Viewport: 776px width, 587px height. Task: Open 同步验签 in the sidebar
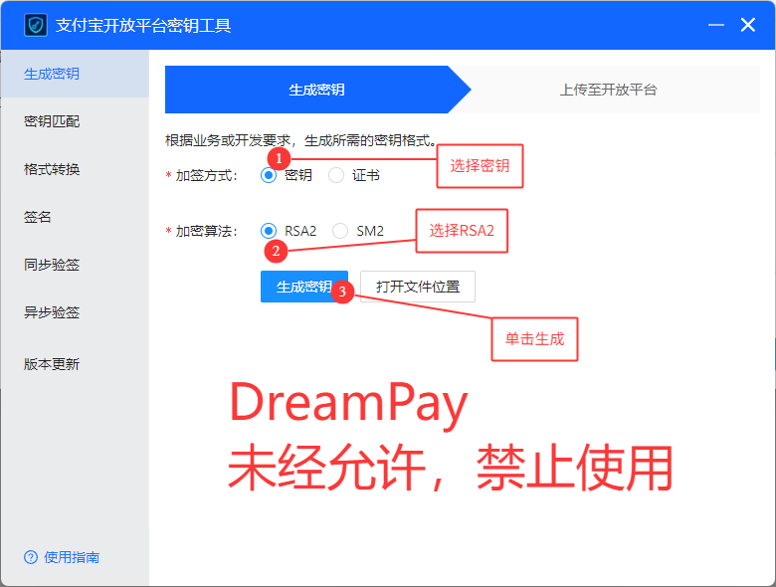(52, 265)
